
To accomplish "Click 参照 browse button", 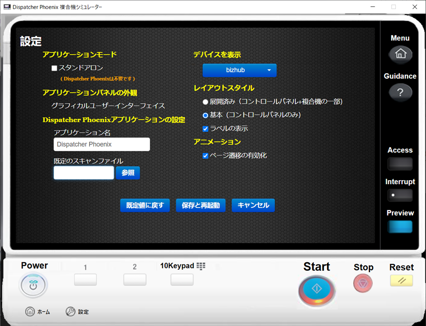I will click(x=128, y=173).
